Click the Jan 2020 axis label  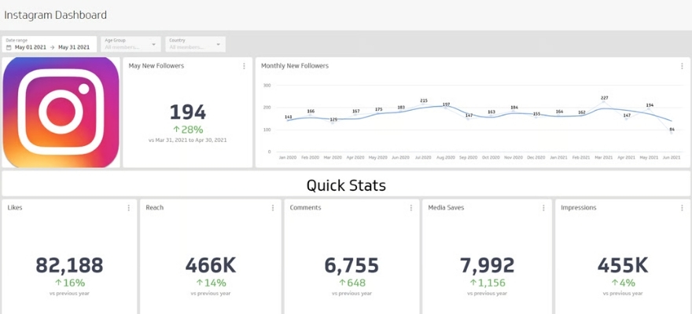(x=288, y=157)
